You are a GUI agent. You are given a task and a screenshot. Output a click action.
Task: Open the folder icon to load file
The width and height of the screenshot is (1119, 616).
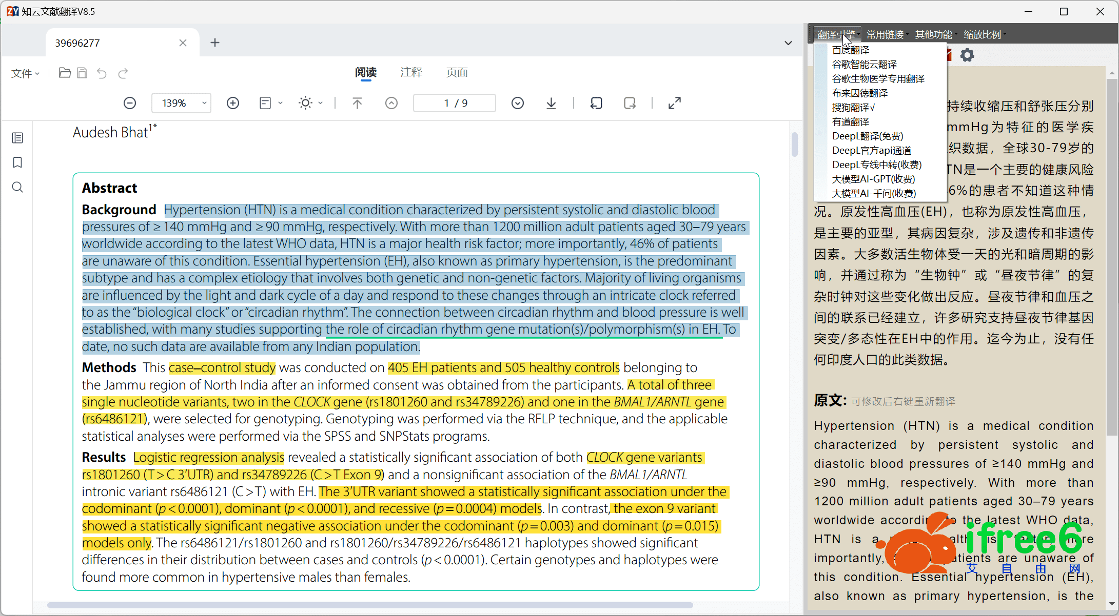click(65, 73)
